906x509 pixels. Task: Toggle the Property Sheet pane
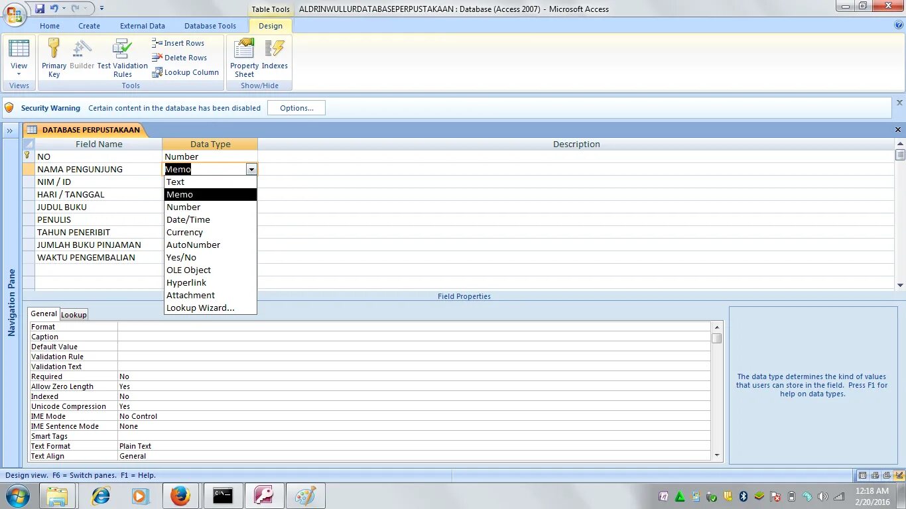[x=244, y=58]
